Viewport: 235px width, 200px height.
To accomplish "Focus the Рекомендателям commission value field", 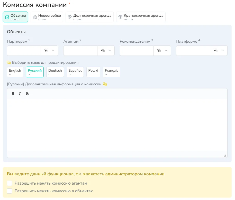I will (137, 51).
